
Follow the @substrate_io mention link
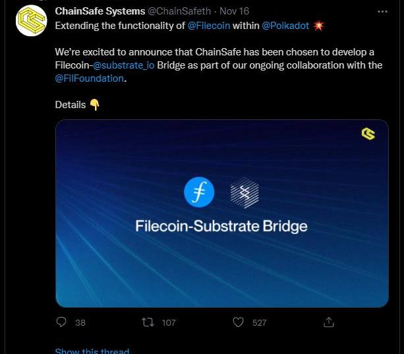[123, 65]
